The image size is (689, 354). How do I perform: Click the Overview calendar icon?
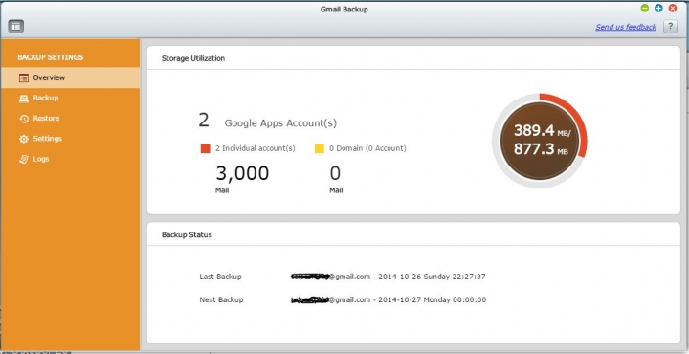click(24, 78)
